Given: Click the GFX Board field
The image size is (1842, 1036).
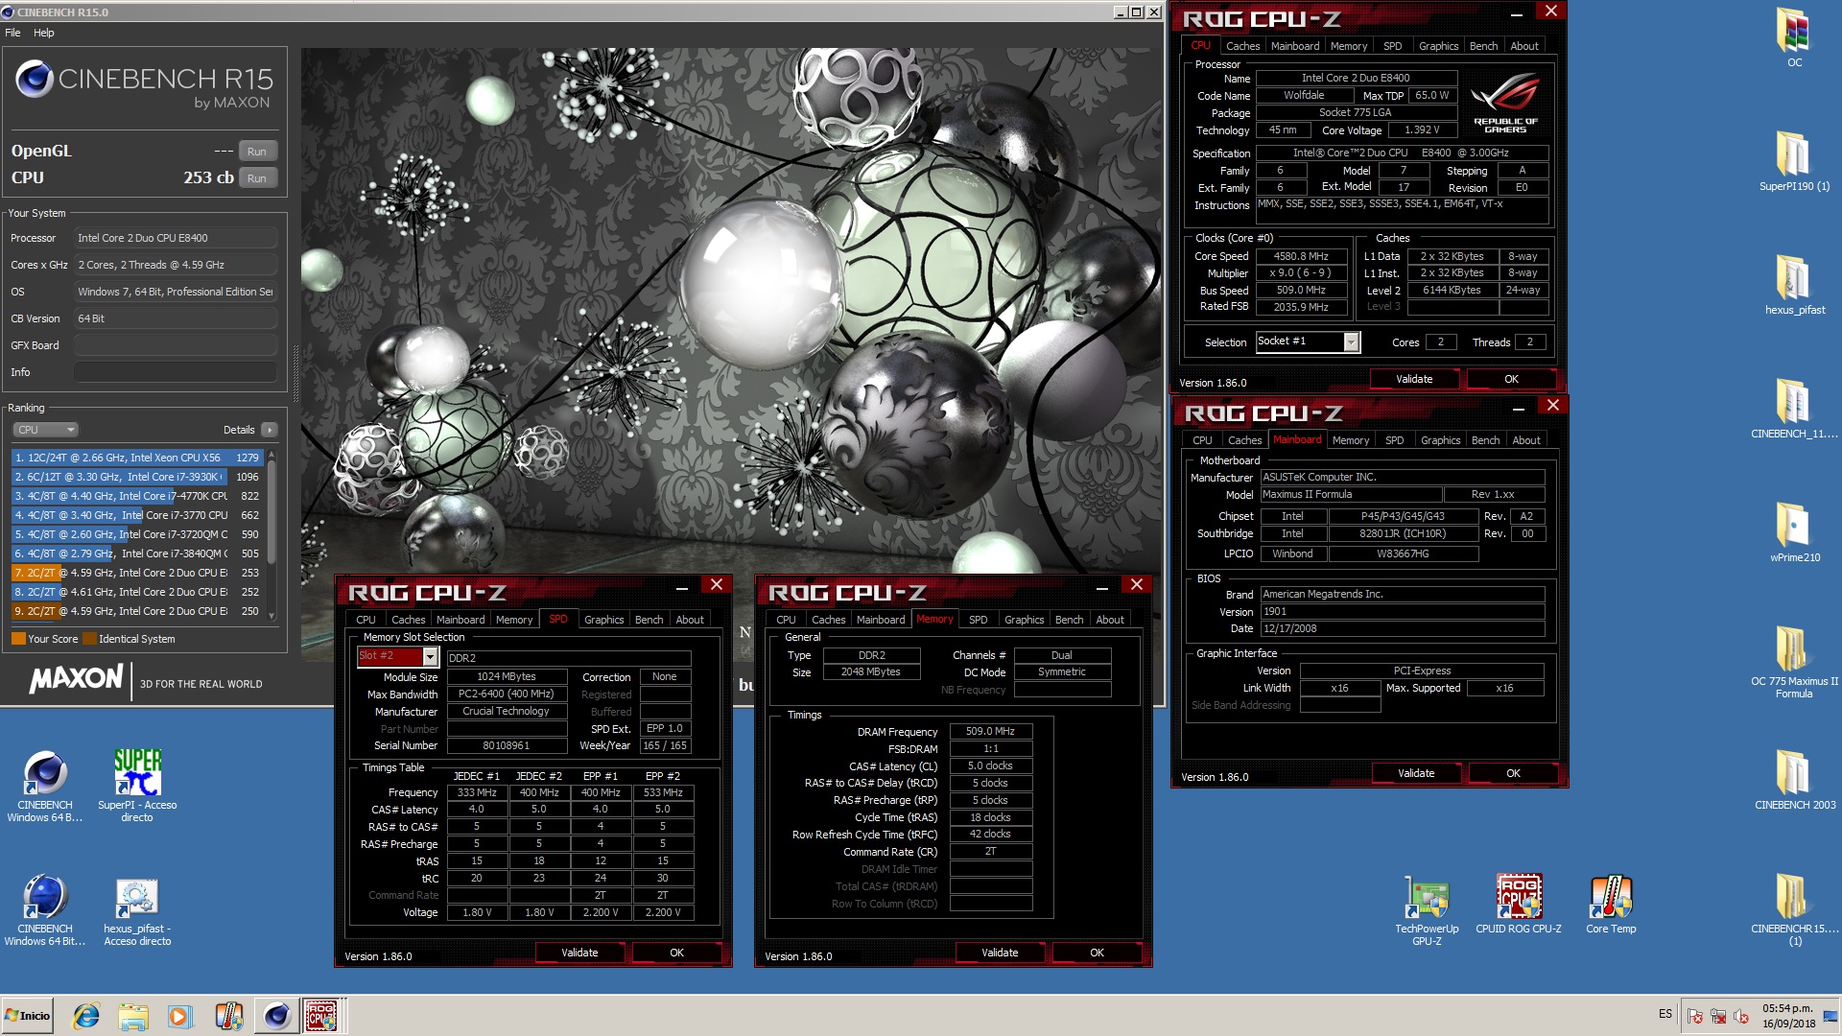Looking at the screenshot, I should (x=176, y=345).
